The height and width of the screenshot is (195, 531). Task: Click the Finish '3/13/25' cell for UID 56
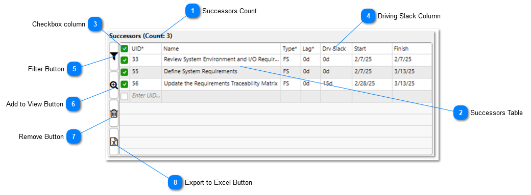[x=412, y=84]
